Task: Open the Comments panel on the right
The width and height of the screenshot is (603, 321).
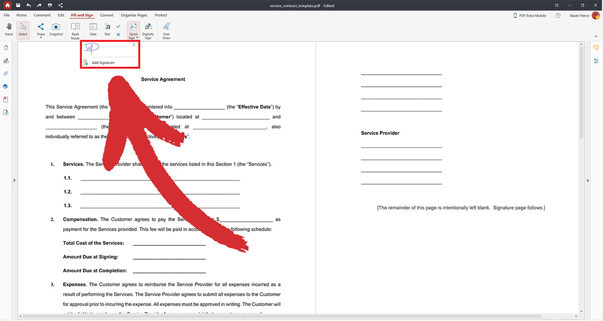Action: coord(596,47)
